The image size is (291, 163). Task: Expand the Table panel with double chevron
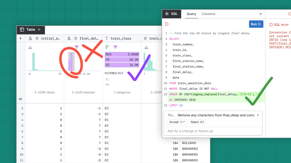click(39, 30)
